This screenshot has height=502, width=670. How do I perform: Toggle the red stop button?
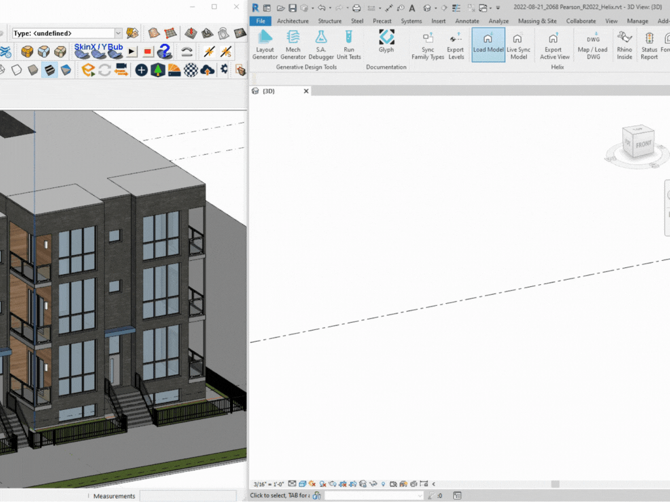pyautogui.click(x=148, y=52)
